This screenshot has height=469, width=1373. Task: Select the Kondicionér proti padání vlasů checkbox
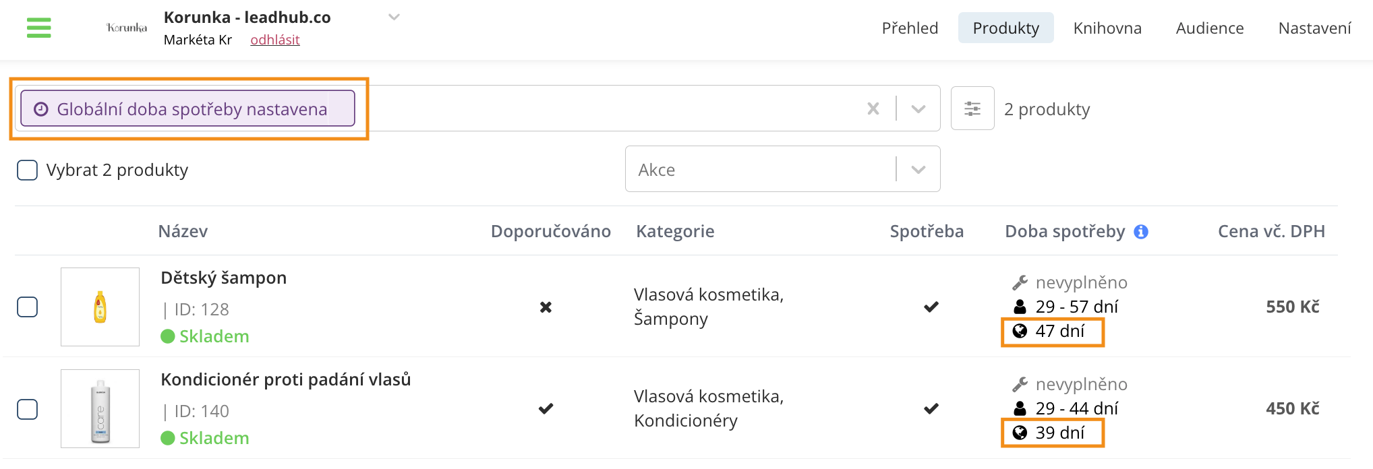tap(27, 409)
